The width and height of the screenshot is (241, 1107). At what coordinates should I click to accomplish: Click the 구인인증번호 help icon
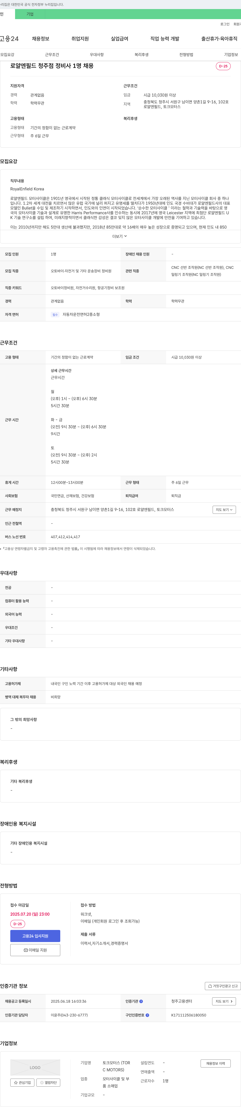pos(148,1015)
